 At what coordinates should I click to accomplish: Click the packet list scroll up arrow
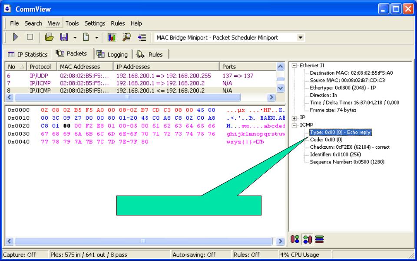280,66
